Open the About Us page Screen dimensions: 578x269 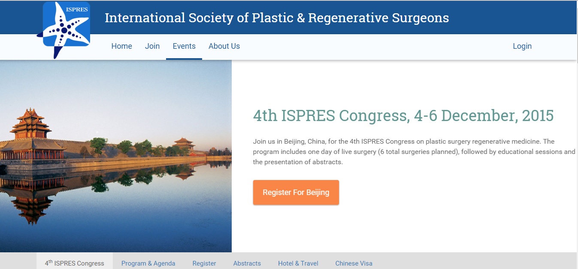tap(224, 46)
